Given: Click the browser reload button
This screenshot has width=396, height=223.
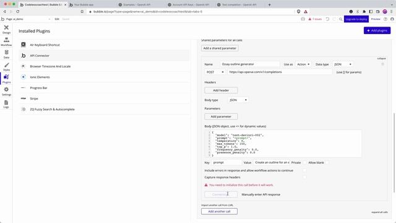Looking at the screenshot, I should pyautogui.click(x=18, y=12).
